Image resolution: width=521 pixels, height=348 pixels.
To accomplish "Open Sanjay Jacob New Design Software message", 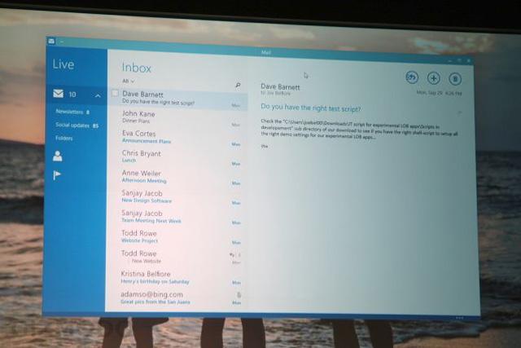I will coord(177,197).
